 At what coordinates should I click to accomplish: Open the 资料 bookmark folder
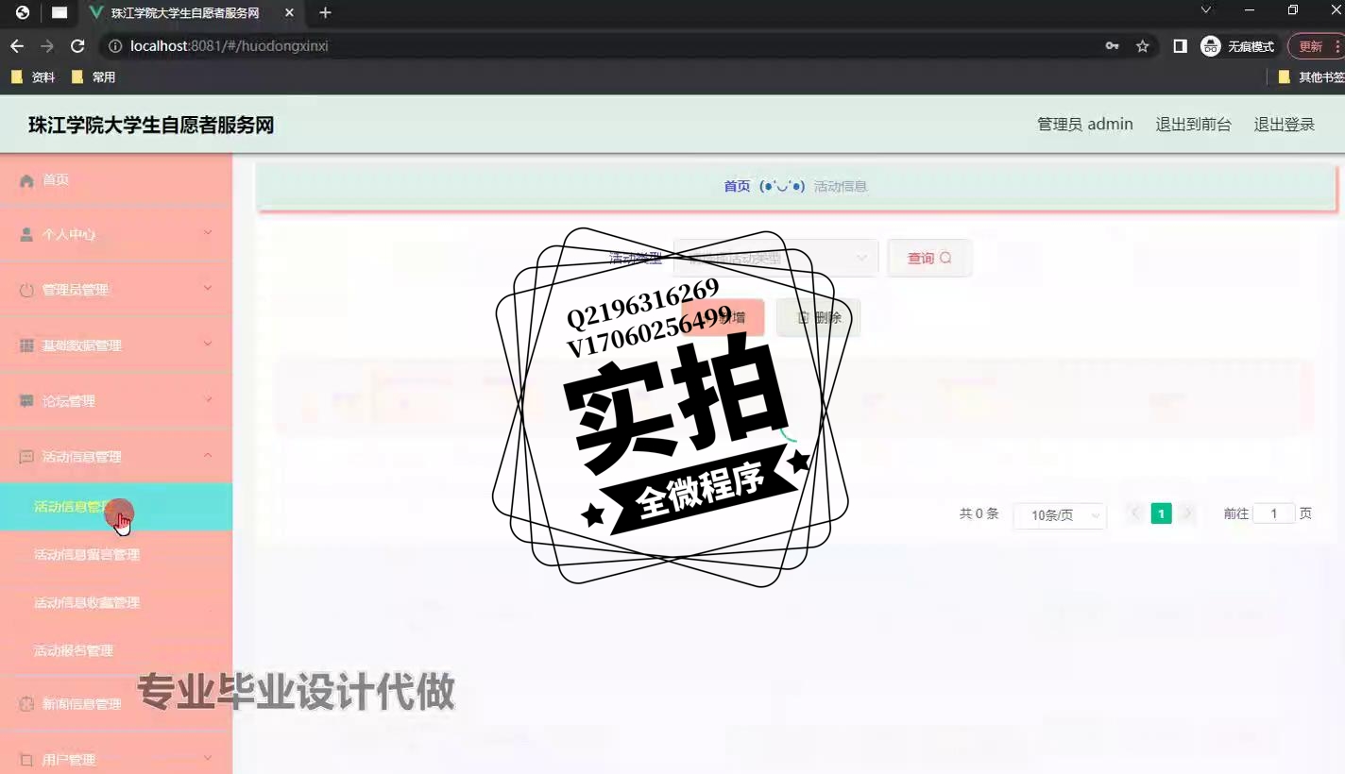click(x=33, y=77)
